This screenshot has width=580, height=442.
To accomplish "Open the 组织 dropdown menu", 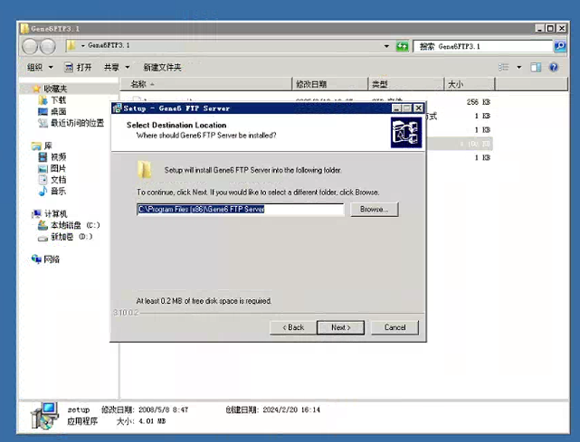I will click(x=39, y=67).
